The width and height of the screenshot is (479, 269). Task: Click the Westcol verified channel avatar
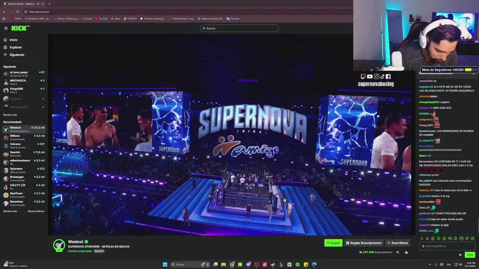[x=59, y=245]
